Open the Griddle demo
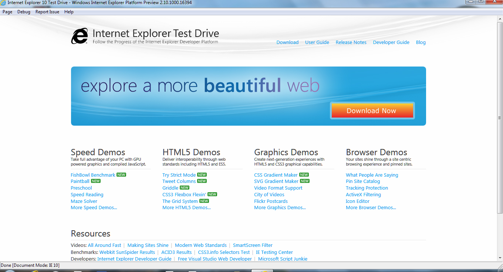The height and width of the screenshot is (272, 503). click(171, 188)
